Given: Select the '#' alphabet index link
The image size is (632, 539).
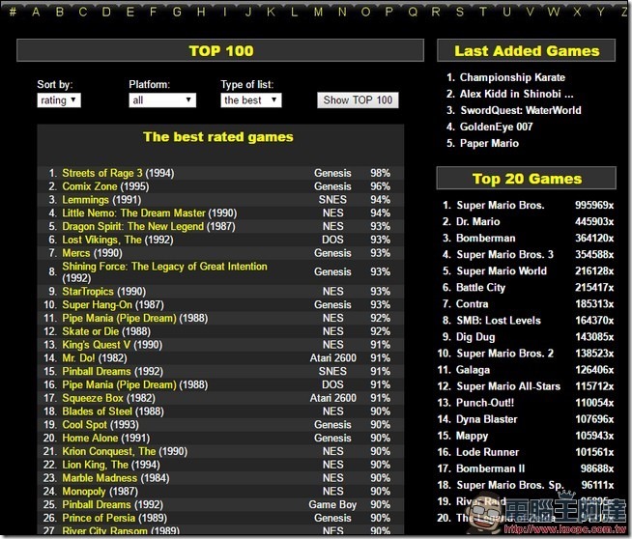Looking at the screenshot, I should click(13, 12).
